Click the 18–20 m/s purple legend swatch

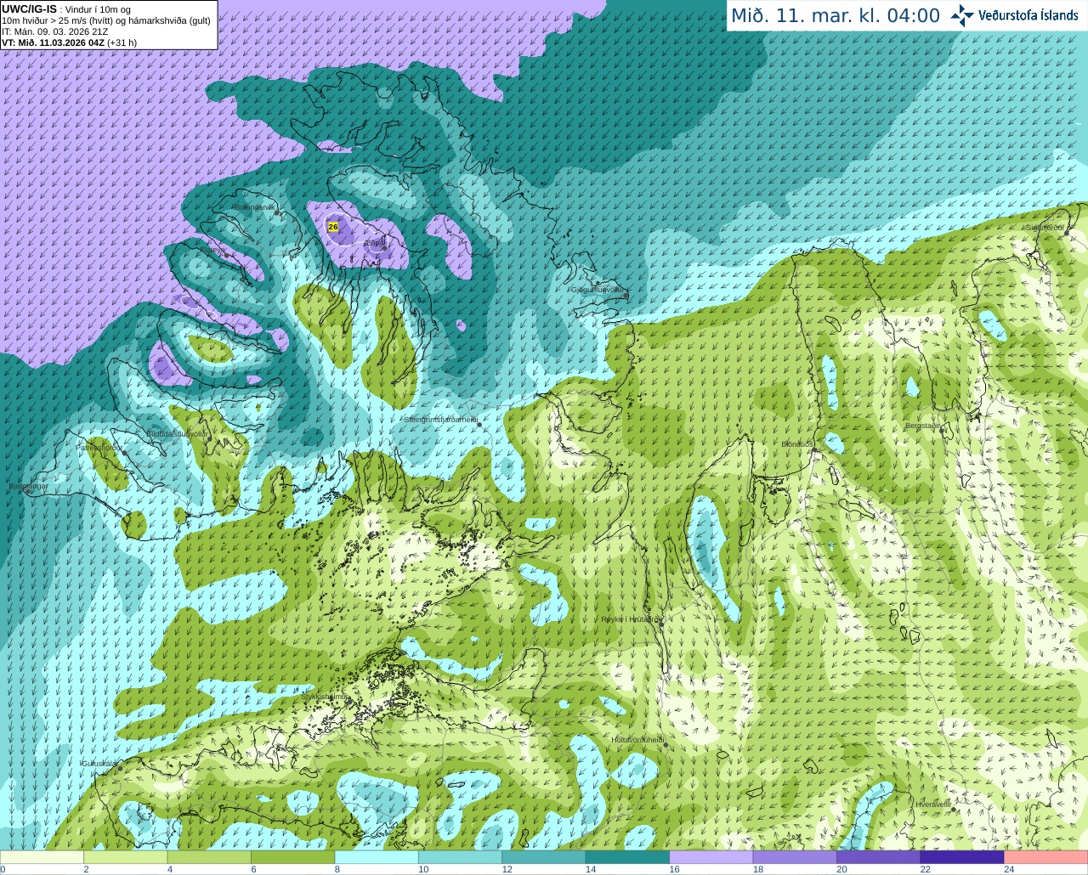[795, 857]
